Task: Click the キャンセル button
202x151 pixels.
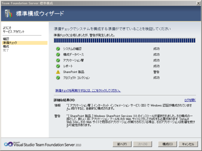Action: click(188, 144)
